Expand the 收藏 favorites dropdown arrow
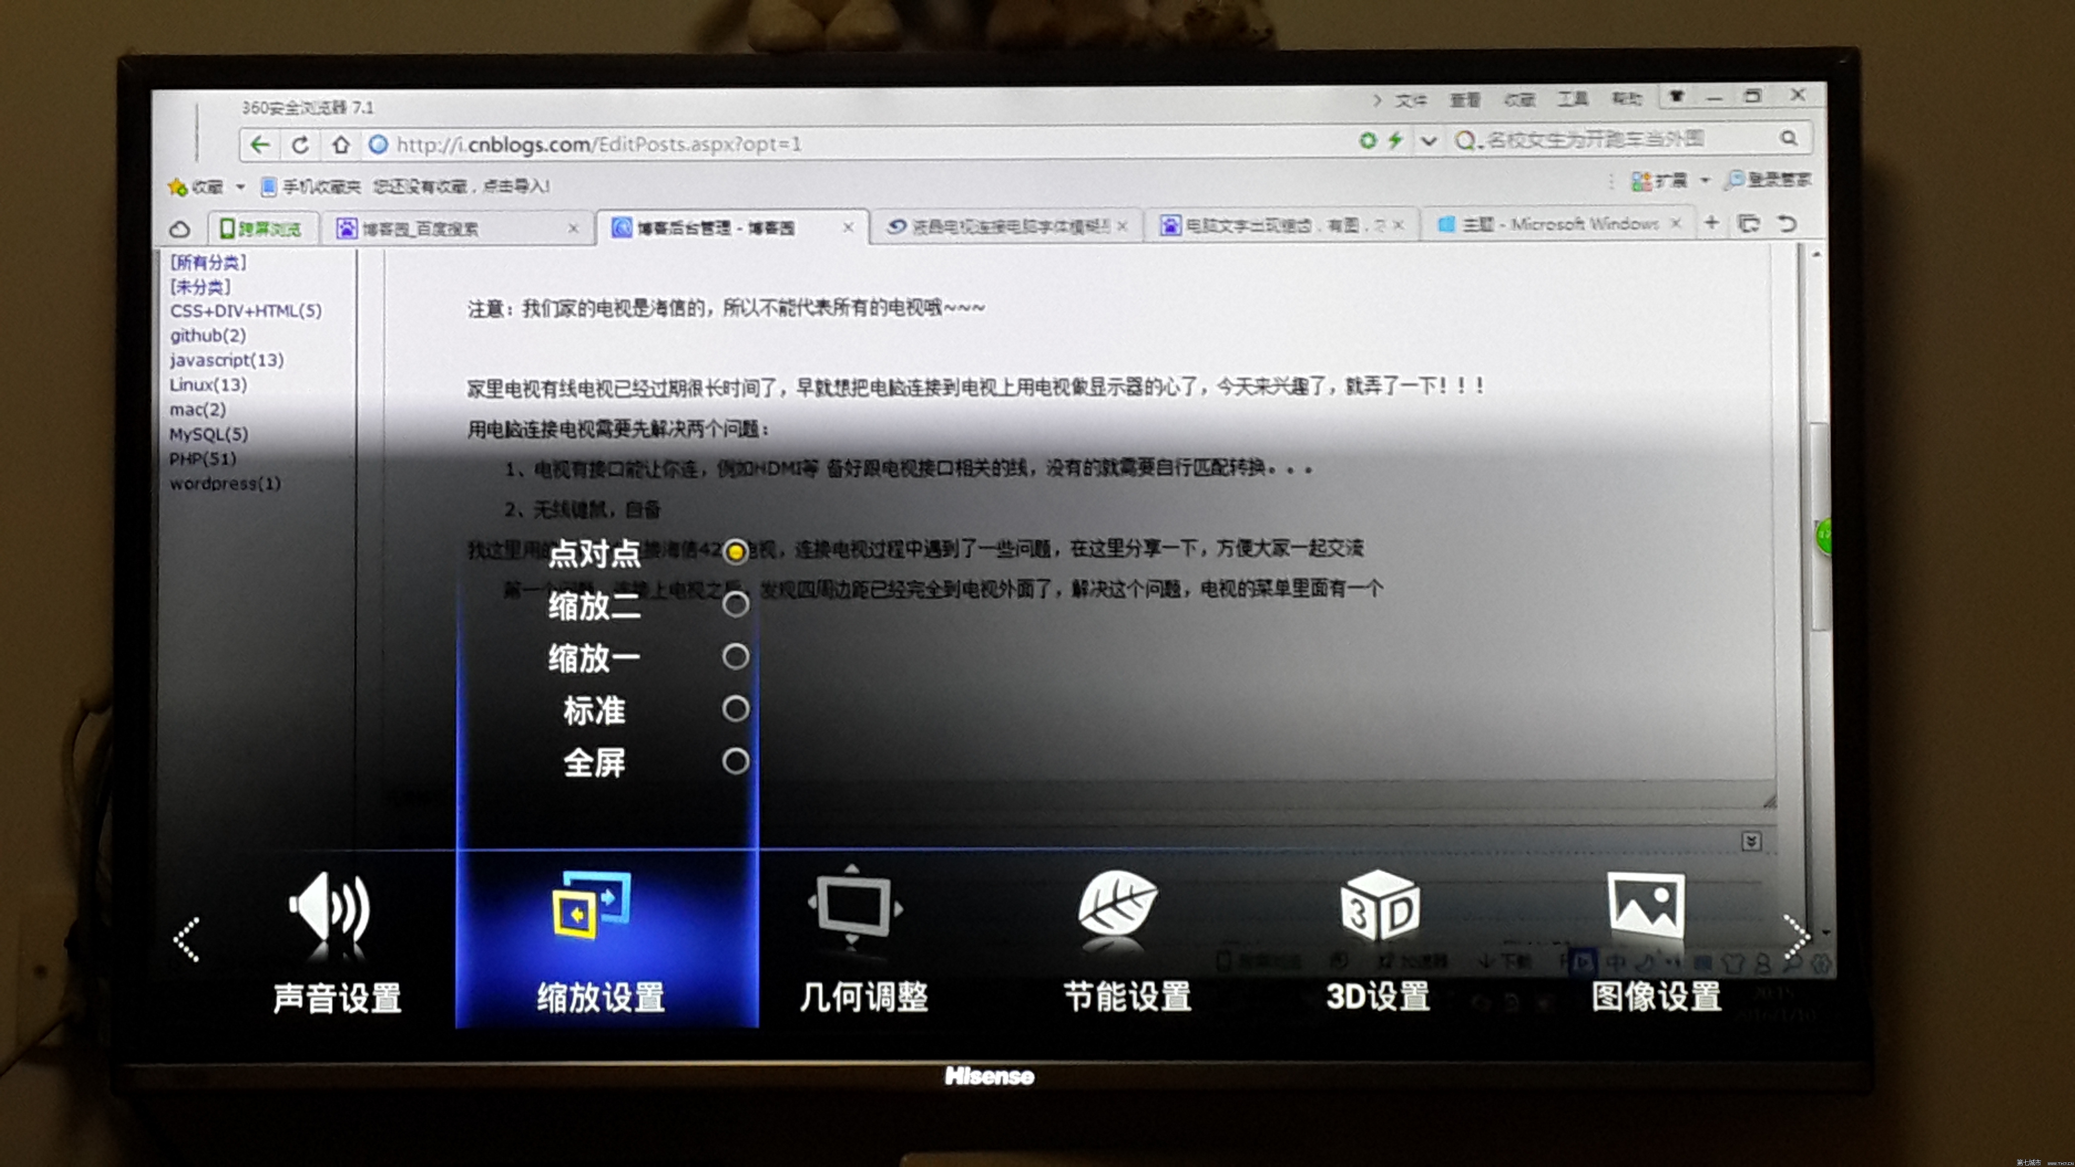This screenshot has height=1167, width=2075. point(240,187)
